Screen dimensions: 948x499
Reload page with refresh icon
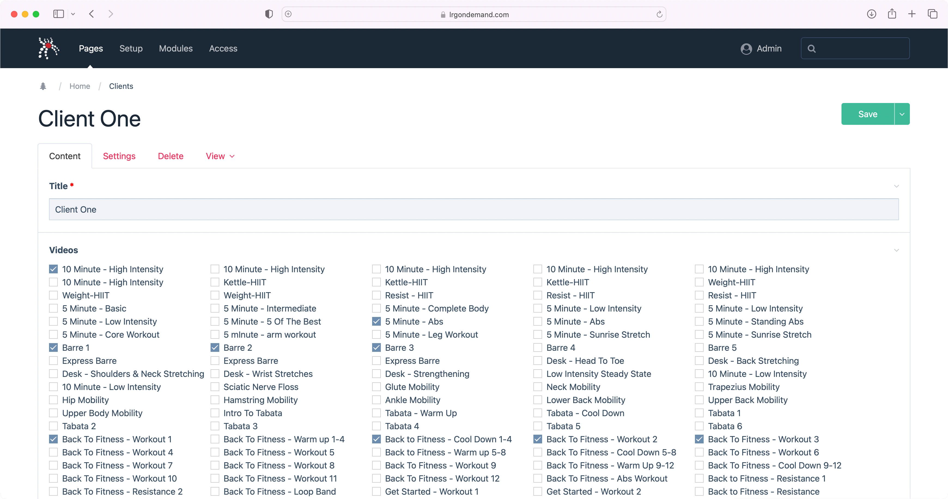pyautogui.click(x=659, y=14)
